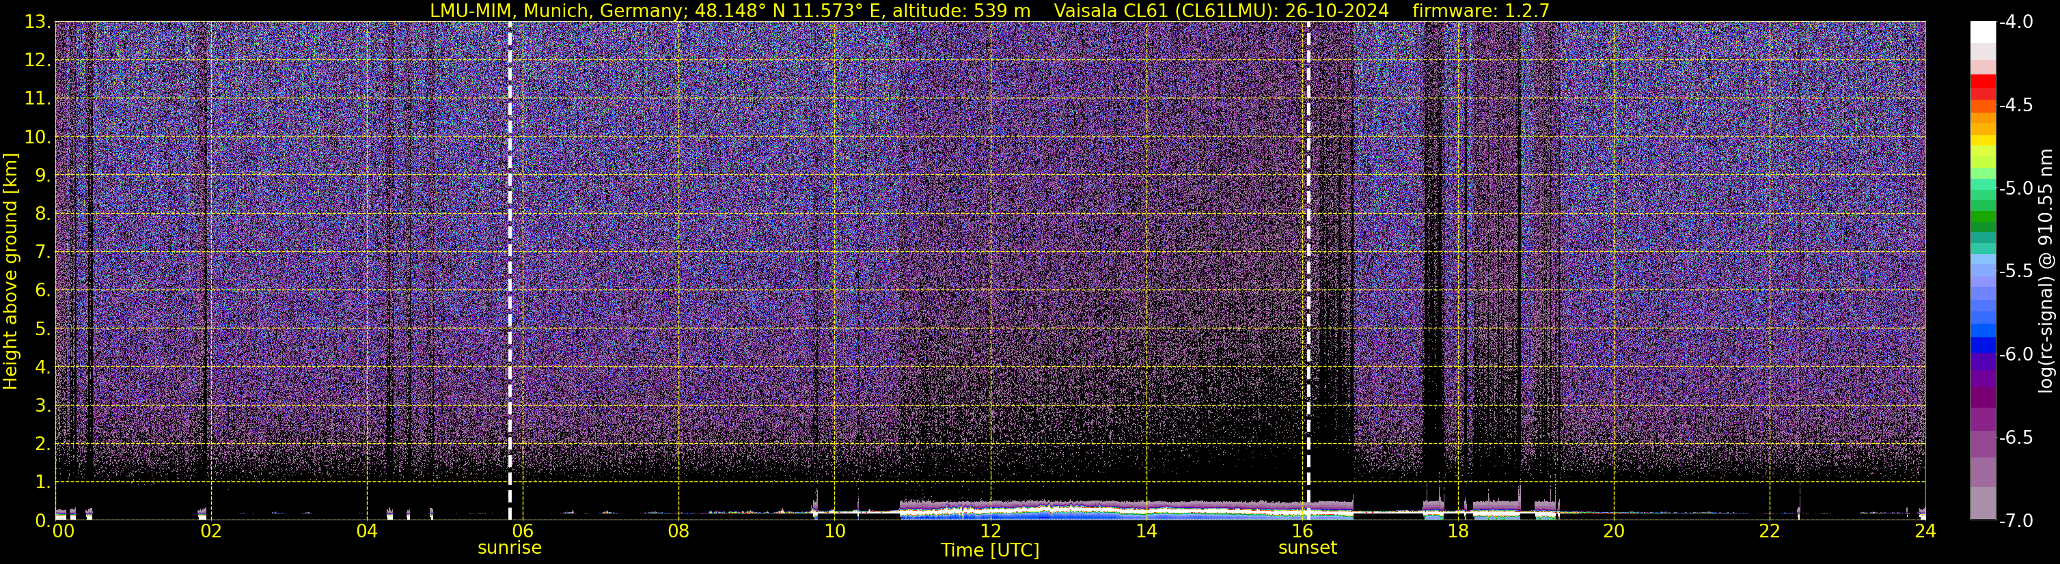Click the 12 hour tick on time axis
This screenshot has height=564, width=2060.
(x=990, y=532)
